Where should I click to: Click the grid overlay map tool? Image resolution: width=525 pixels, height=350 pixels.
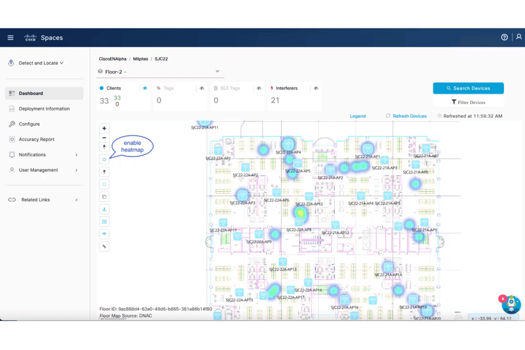pyautogui.click(x=104, y=222)
